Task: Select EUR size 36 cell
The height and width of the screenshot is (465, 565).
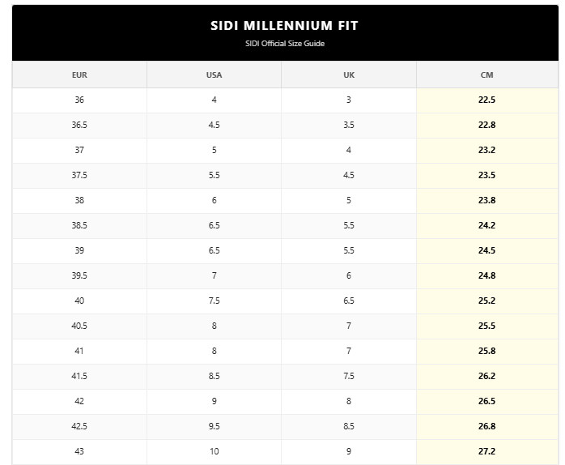Action: click(79, 100)
